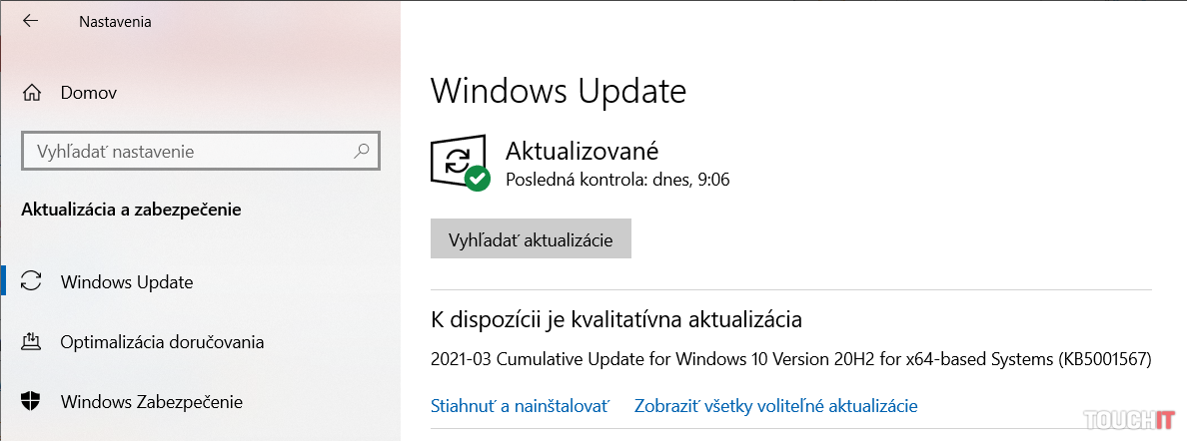Click the Domov house icon
The width and height of the screenshot is (1187, 441).
pyautogui.click(x=31, y=93)
